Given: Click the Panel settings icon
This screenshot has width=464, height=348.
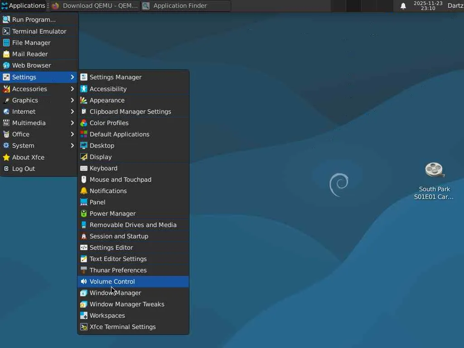Looking at the screenshot, I should [84, 202].
